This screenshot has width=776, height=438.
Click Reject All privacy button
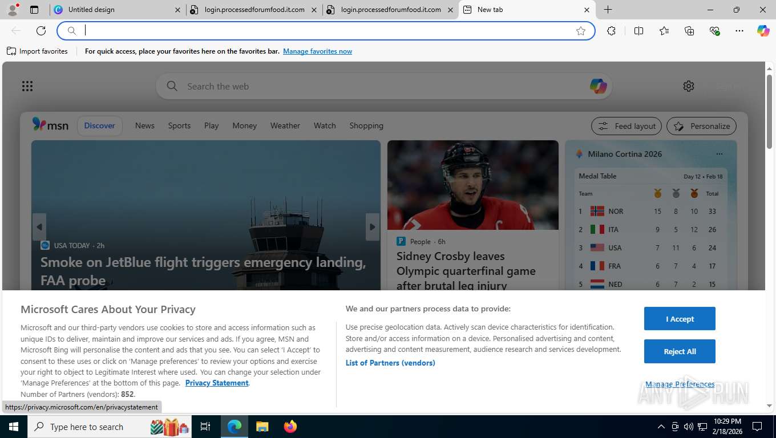pos(680,351)
